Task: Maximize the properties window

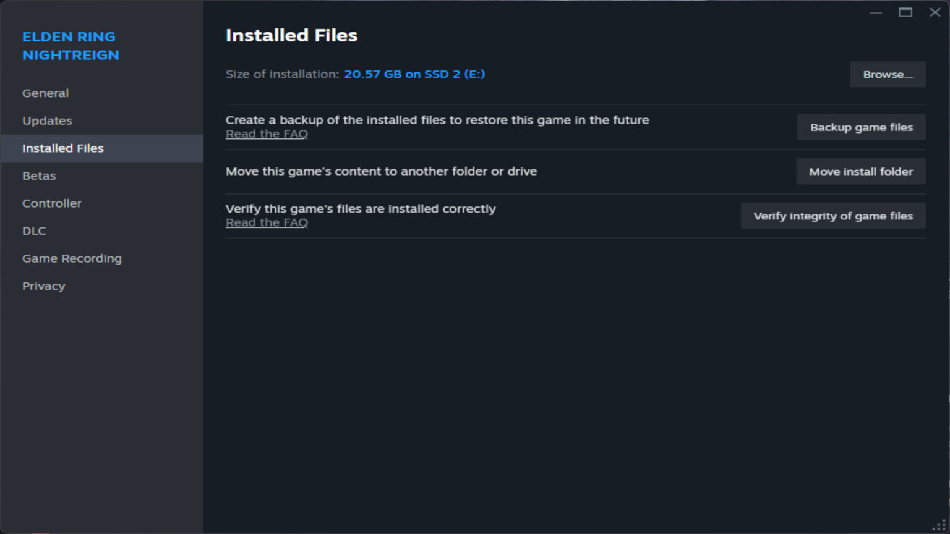Action: click(x=905, y=12)
